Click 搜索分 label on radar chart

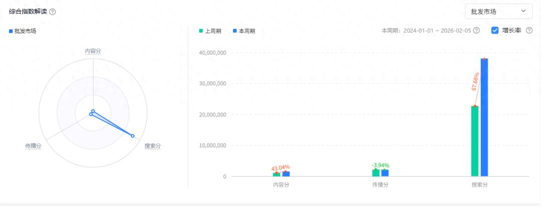click(x=152, y=146)
